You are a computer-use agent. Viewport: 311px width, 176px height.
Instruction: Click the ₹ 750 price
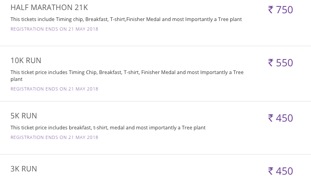280,10
